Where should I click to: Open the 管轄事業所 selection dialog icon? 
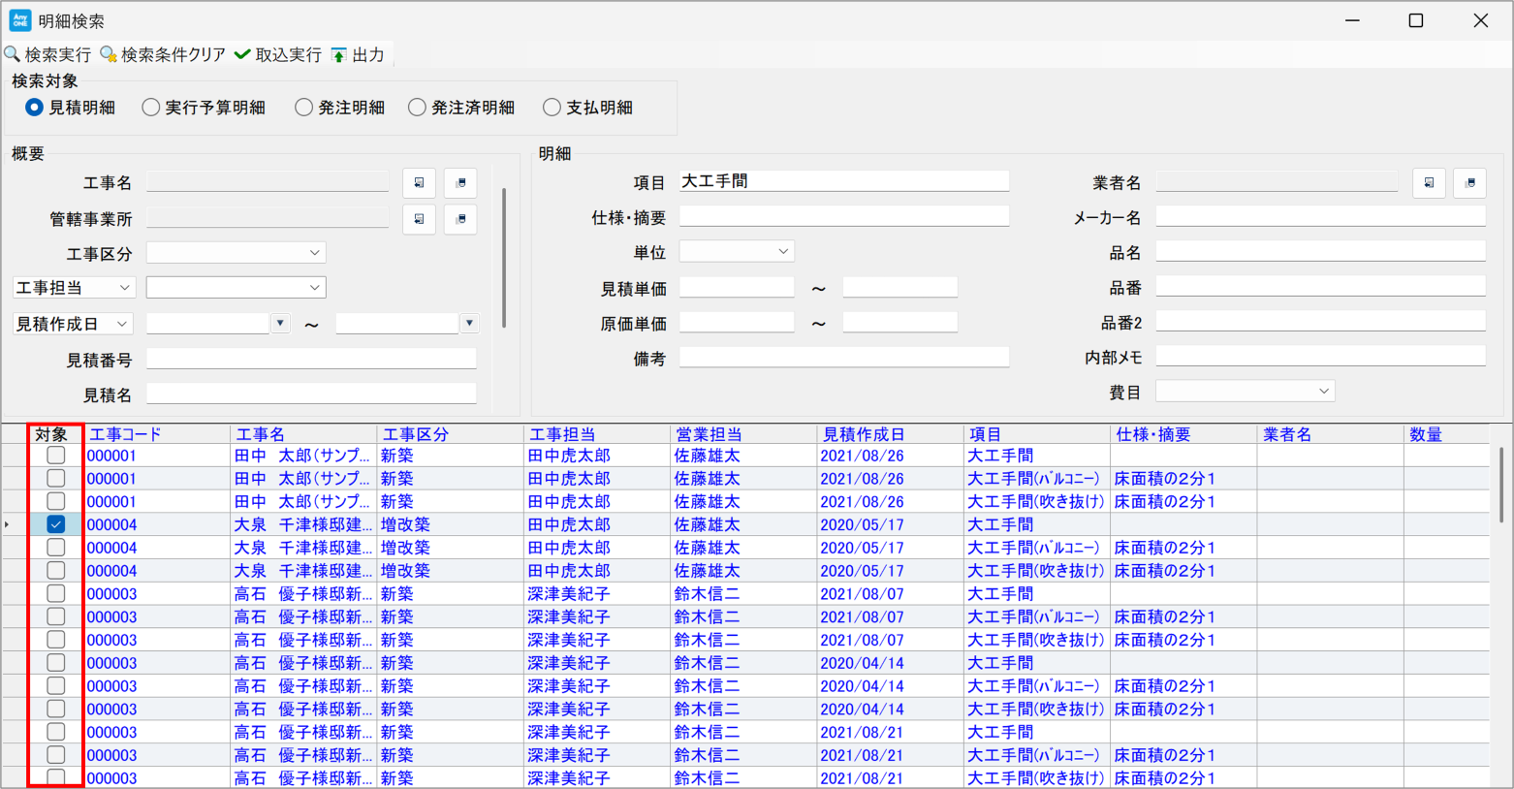(x=419, y=219)
